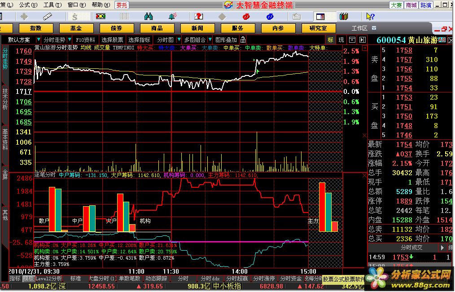Open the 分时走势 dropdown arrow

[x=70, y=40]
